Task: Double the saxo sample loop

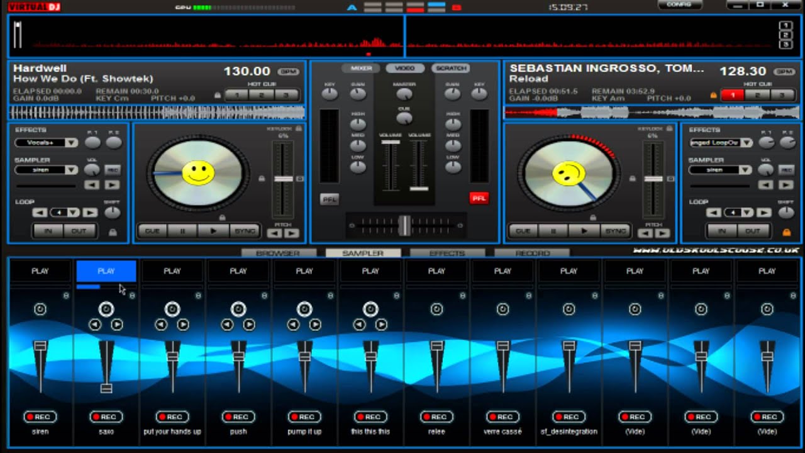Action: point(117,325)
